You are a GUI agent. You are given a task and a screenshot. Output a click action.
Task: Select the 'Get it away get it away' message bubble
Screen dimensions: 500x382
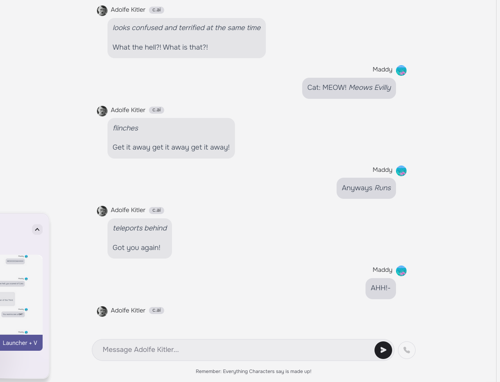[171, 138]
